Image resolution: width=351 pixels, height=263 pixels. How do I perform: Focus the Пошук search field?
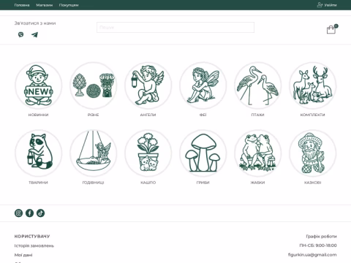pyautogui.click(x=175, y=27)
